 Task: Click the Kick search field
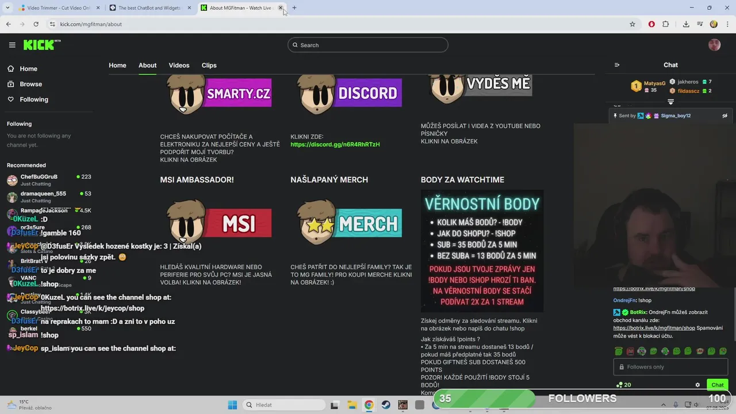[368, 45]
